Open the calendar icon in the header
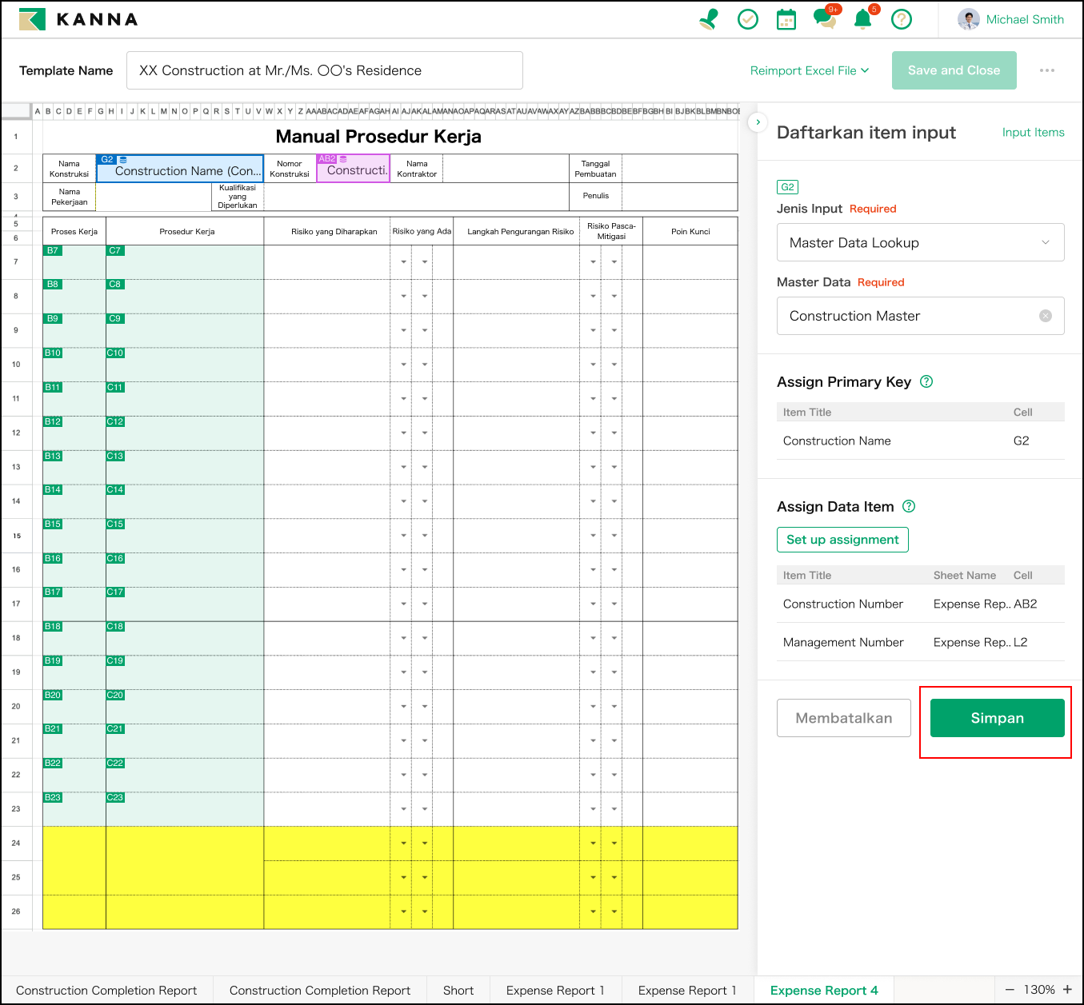 click(786, 19)
